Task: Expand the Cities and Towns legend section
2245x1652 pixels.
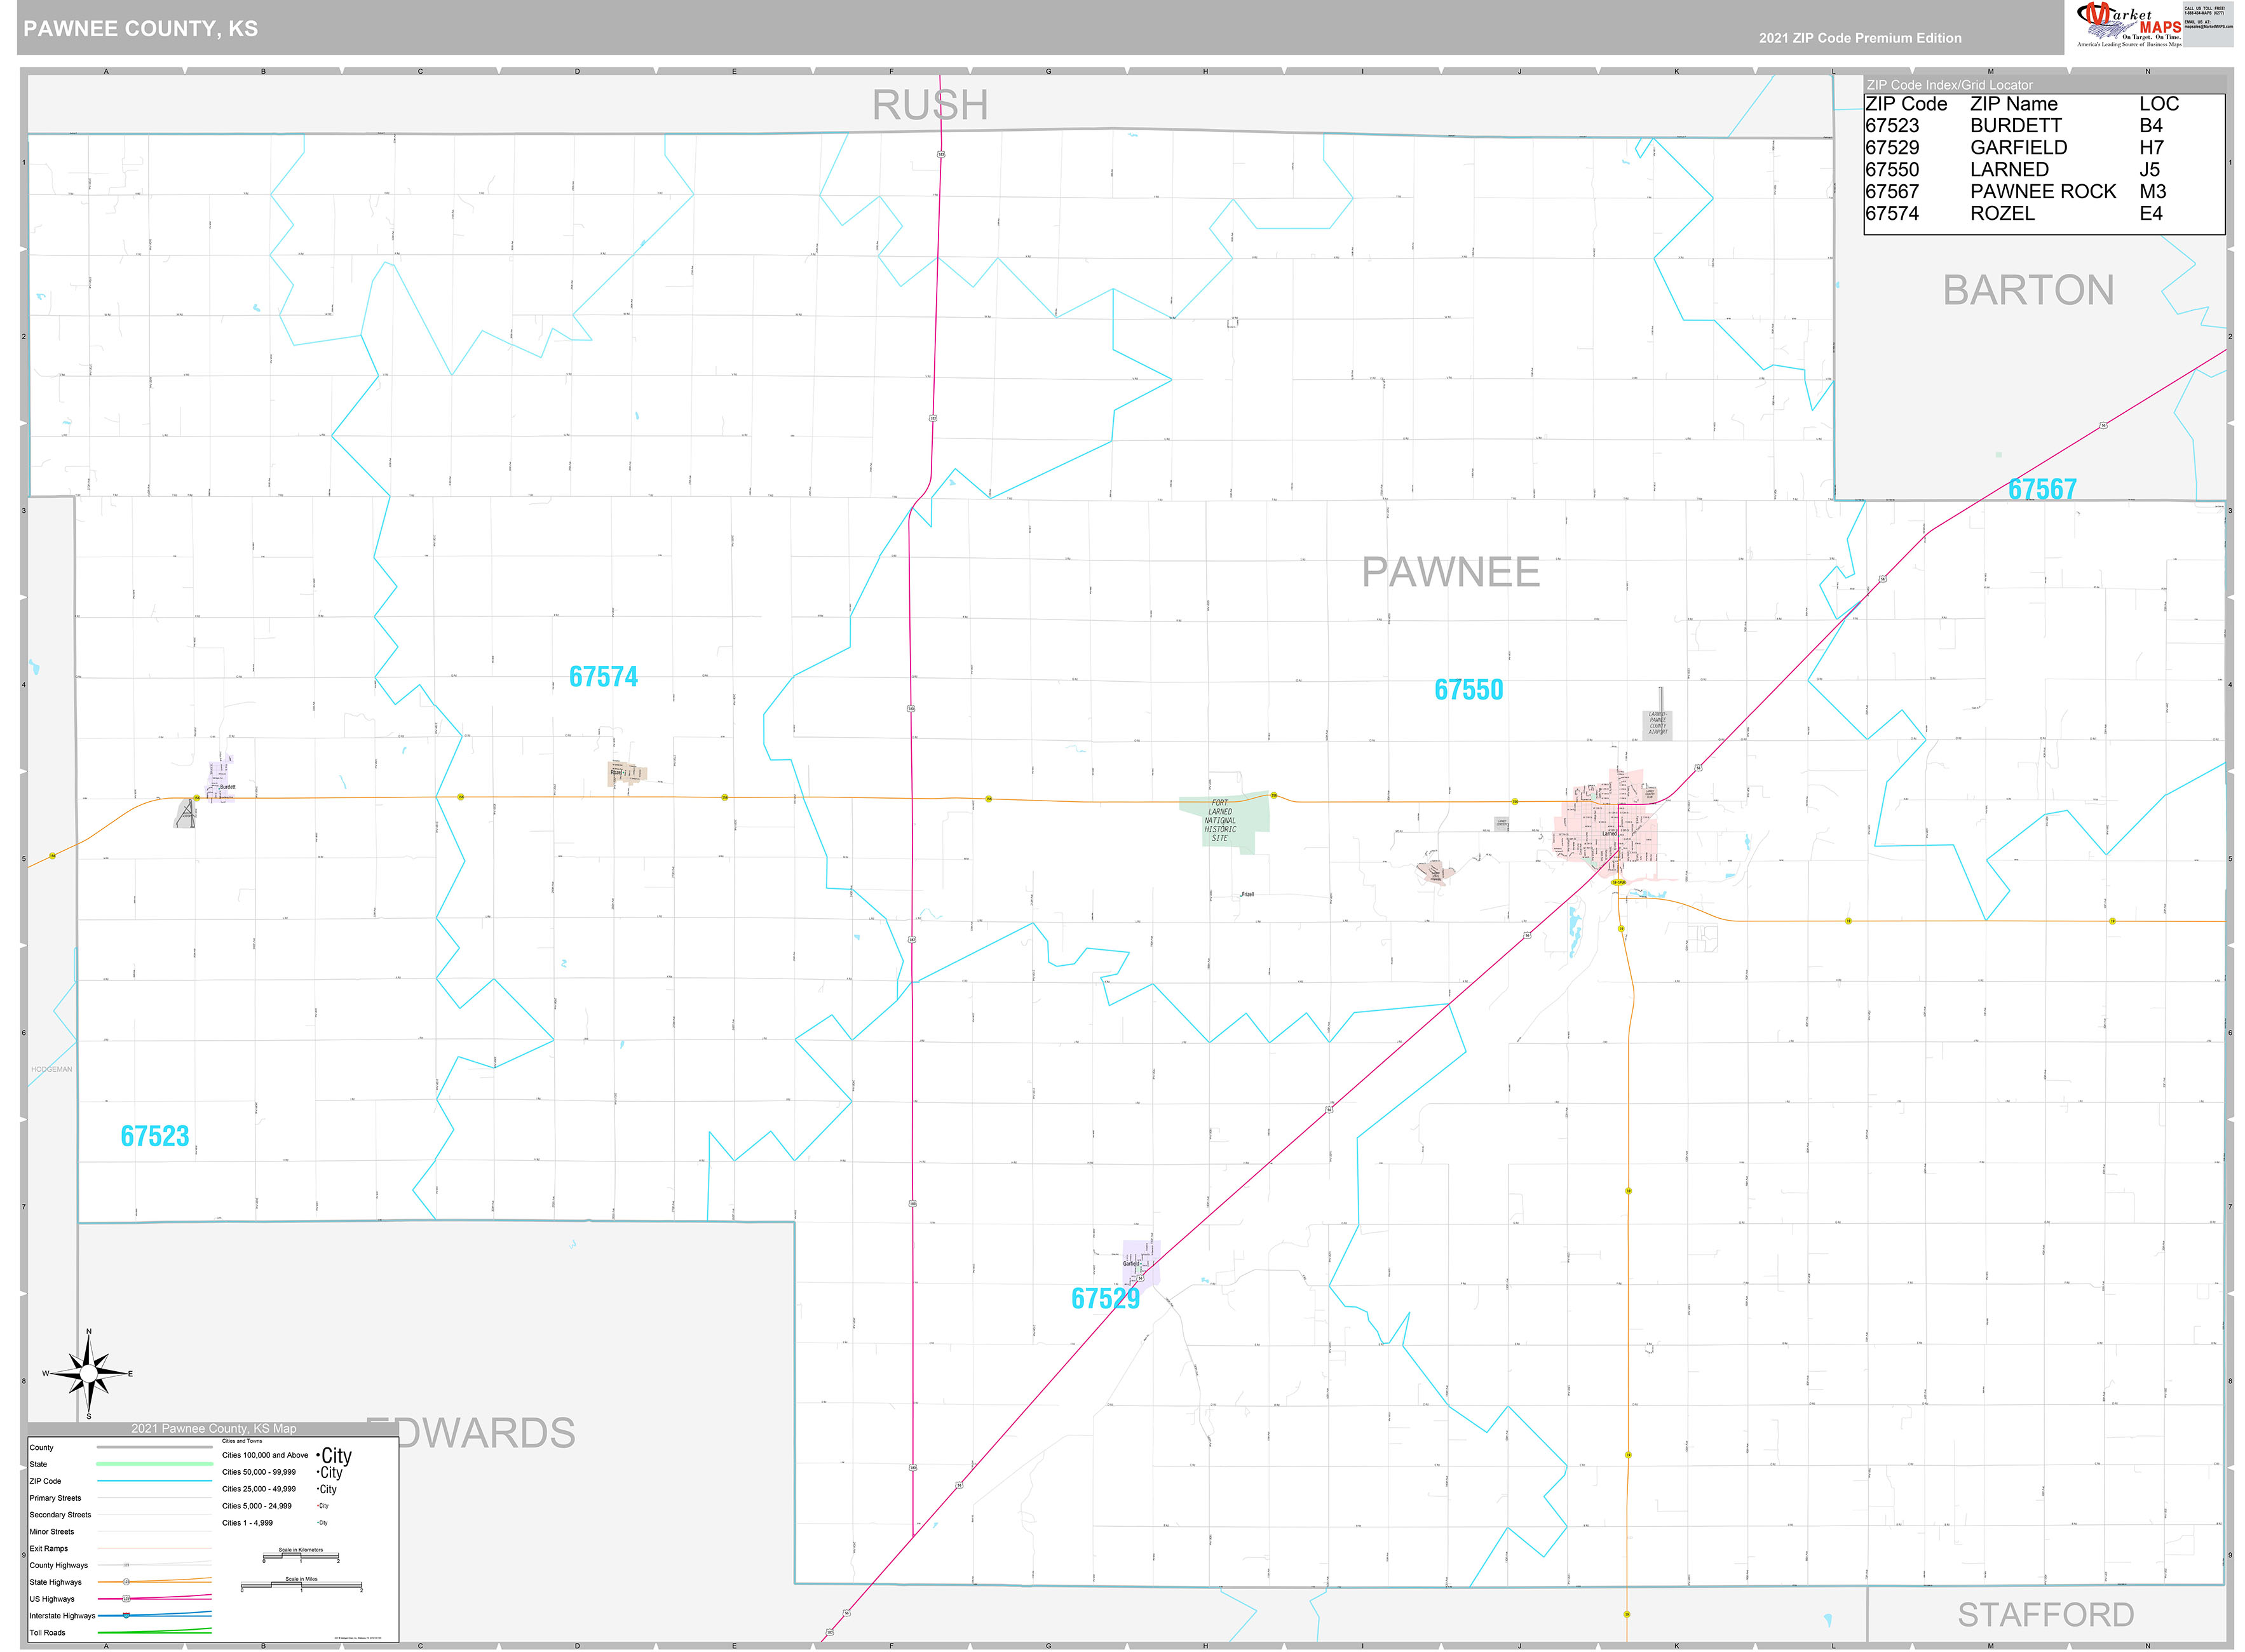Action: click(x=243, y=1441)
